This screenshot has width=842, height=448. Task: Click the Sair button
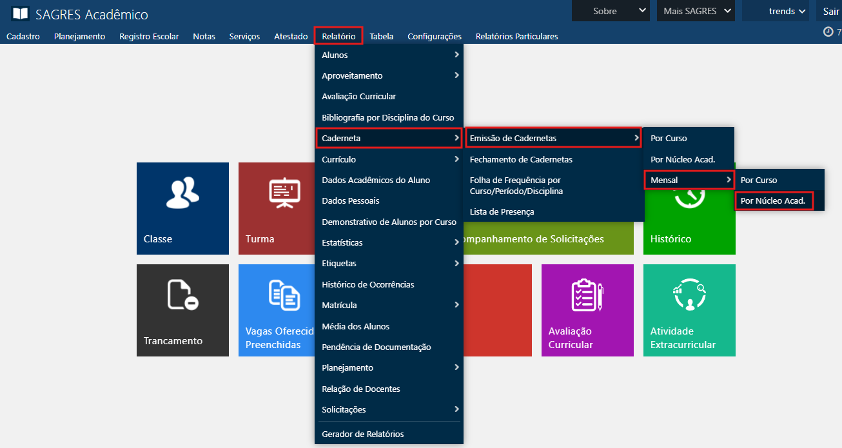pos(830,11)
